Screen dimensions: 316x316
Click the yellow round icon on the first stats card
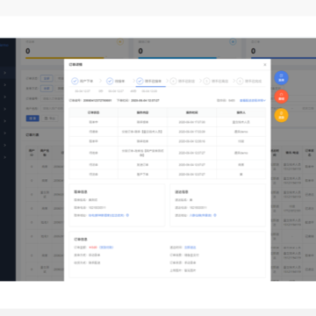pos(120,42)
